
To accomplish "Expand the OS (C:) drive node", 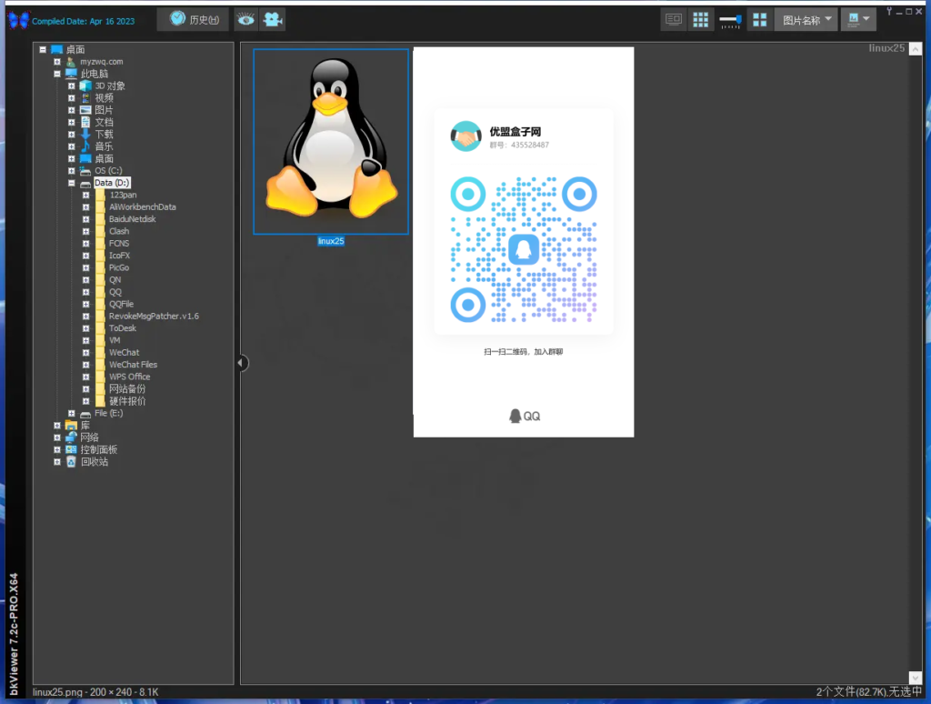I will 71,170.
